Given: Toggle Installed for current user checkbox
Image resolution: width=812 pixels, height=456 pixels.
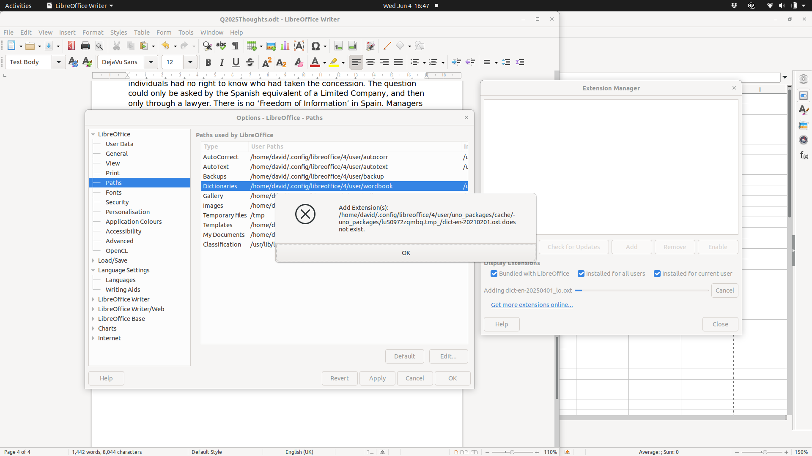Looking at the screenshot, I should pyautogui.click(x=657, y=274).
